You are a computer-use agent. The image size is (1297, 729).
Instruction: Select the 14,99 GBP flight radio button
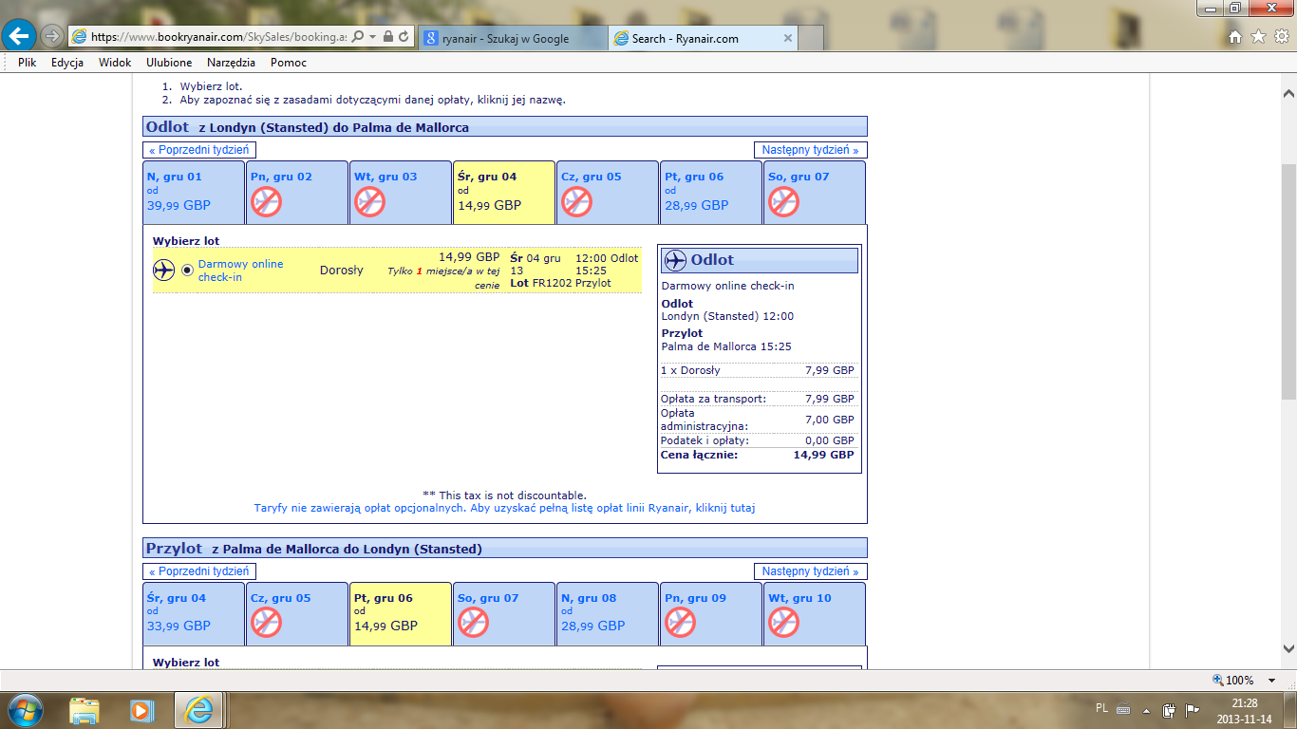[187, 271]
